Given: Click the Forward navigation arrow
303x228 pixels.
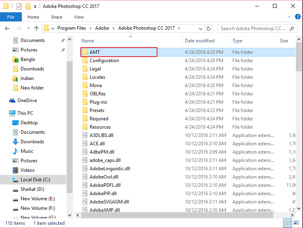Looking at the screenshot, I should pos(19,28).
